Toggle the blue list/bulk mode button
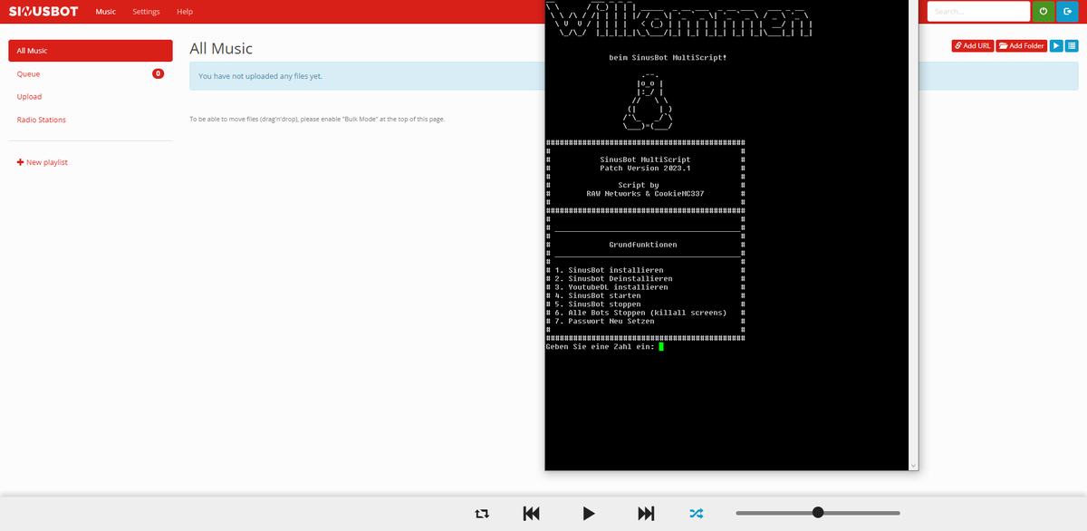This screenshot has height=531, width=1087. 1071,45
